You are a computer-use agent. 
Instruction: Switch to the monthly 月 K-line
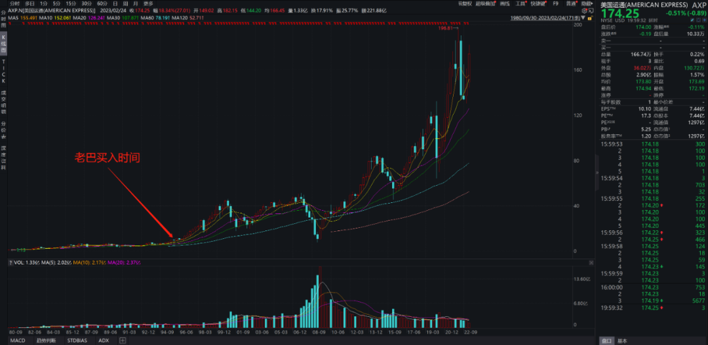click(136, 4)
